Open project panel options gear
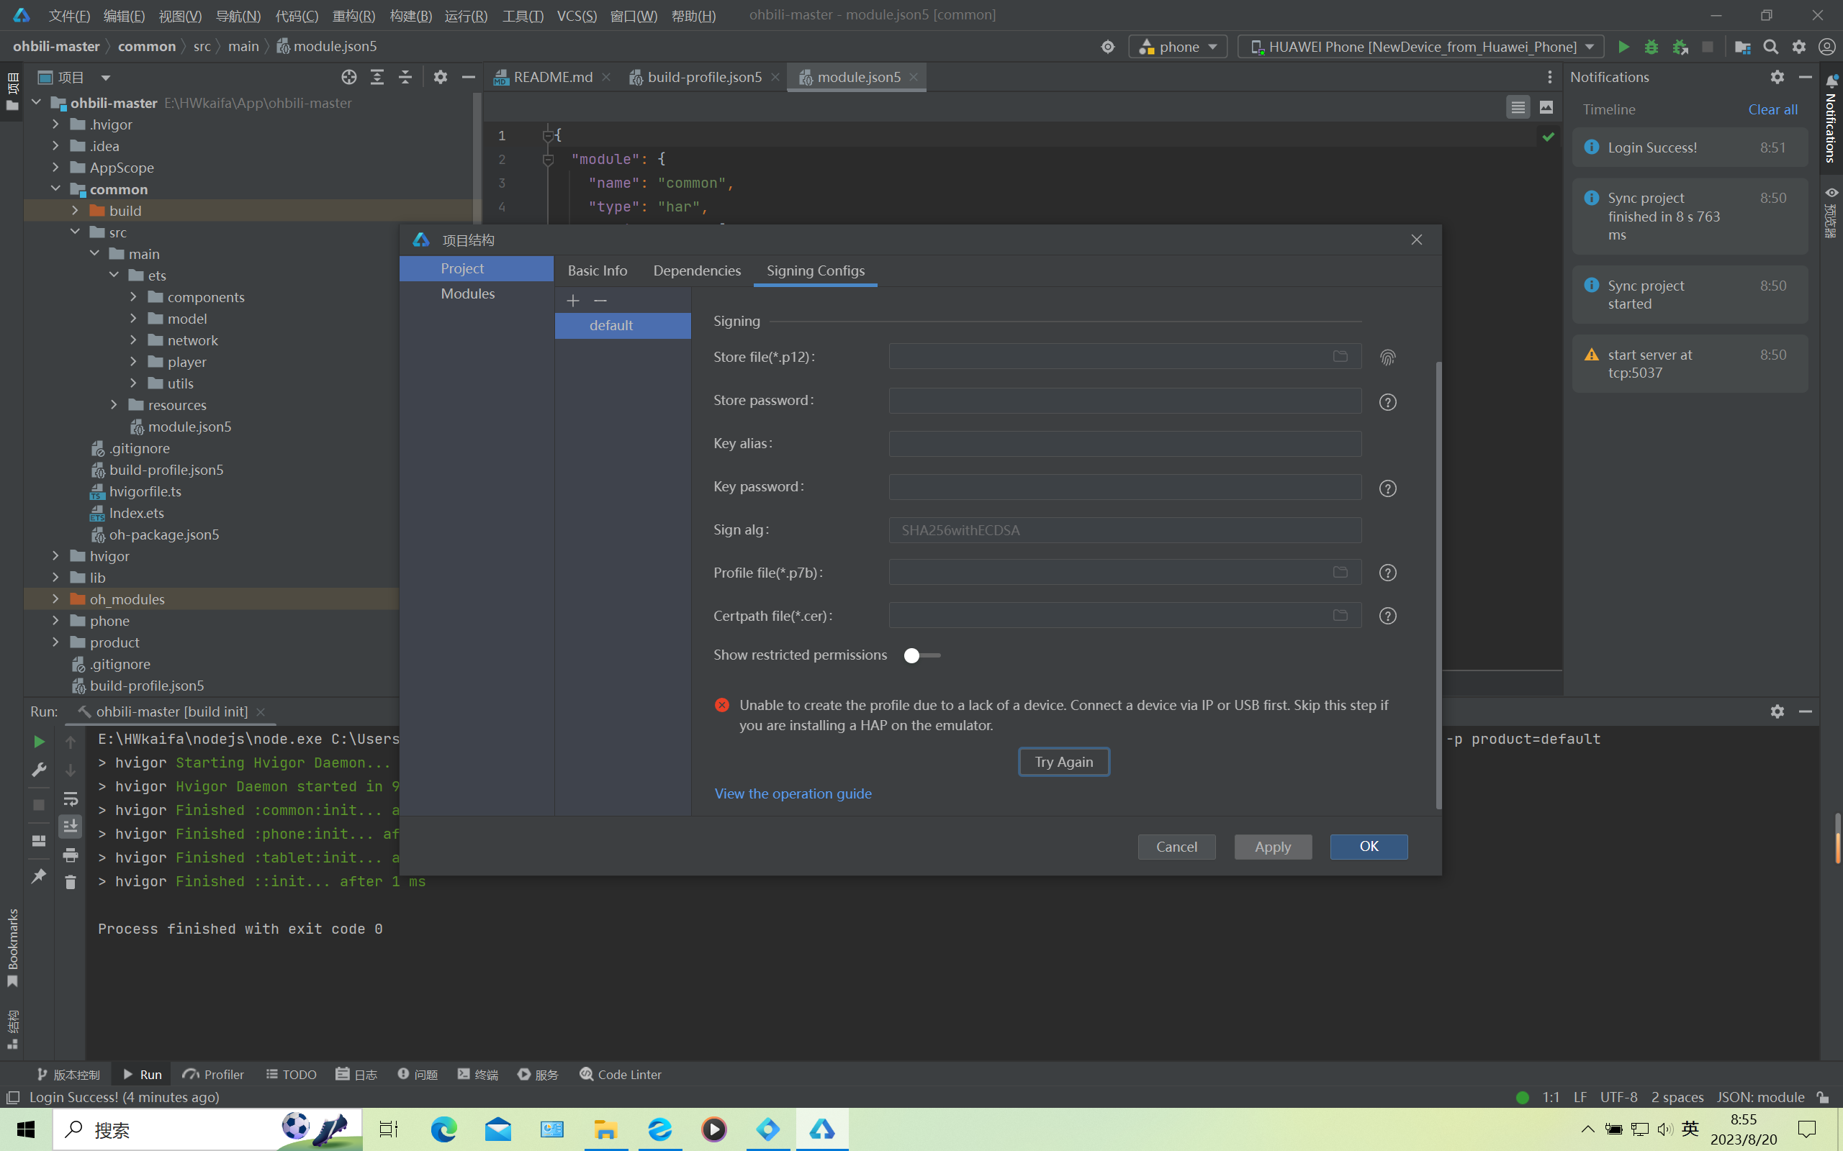 point(440,77)
